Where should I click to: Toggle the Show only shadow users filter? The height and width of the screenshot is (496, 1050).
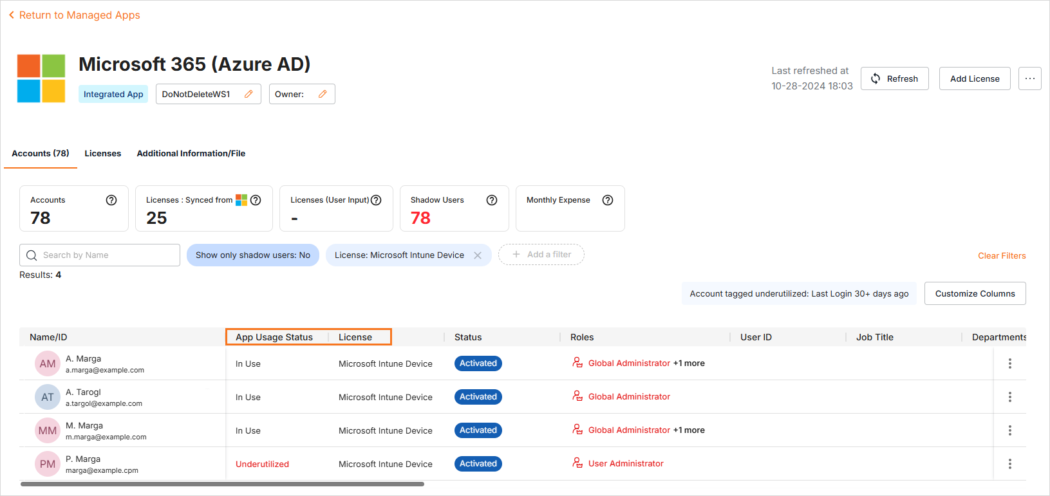coord(253,255)
